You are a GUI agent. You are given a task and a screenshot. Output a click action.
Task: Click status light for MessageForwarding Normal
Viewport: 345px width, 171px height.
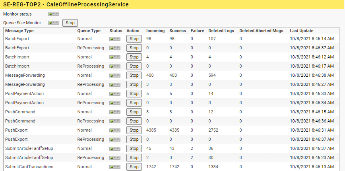click(x=115, y=76)
